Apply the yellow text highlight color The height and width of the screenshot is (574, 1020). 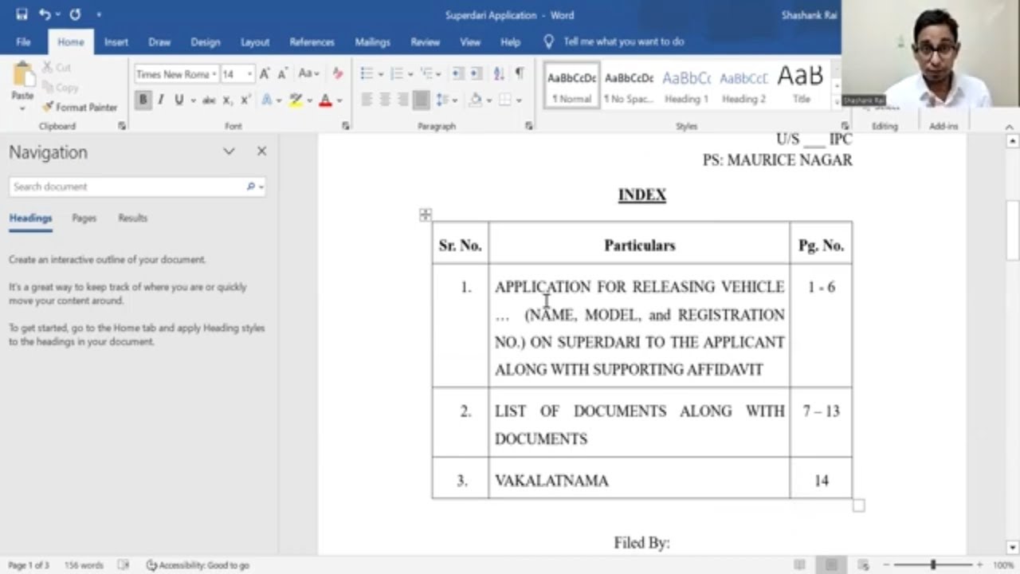click(x=296, y=100)
